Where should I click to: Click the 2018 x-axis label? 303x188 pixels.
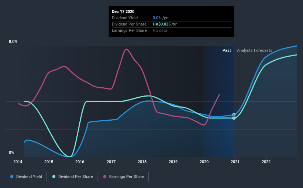(x=142, y=162)
